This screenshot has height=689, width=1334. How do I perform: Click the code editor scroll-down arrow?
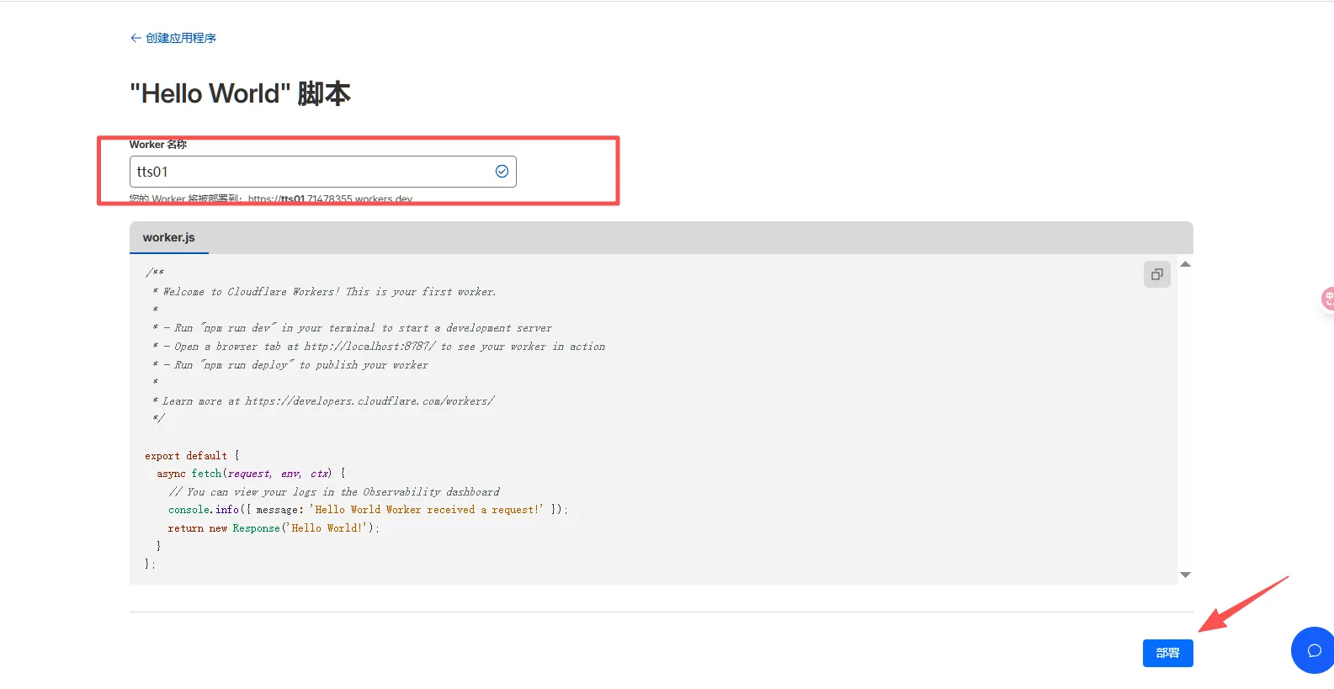[x=1185, y=575]
